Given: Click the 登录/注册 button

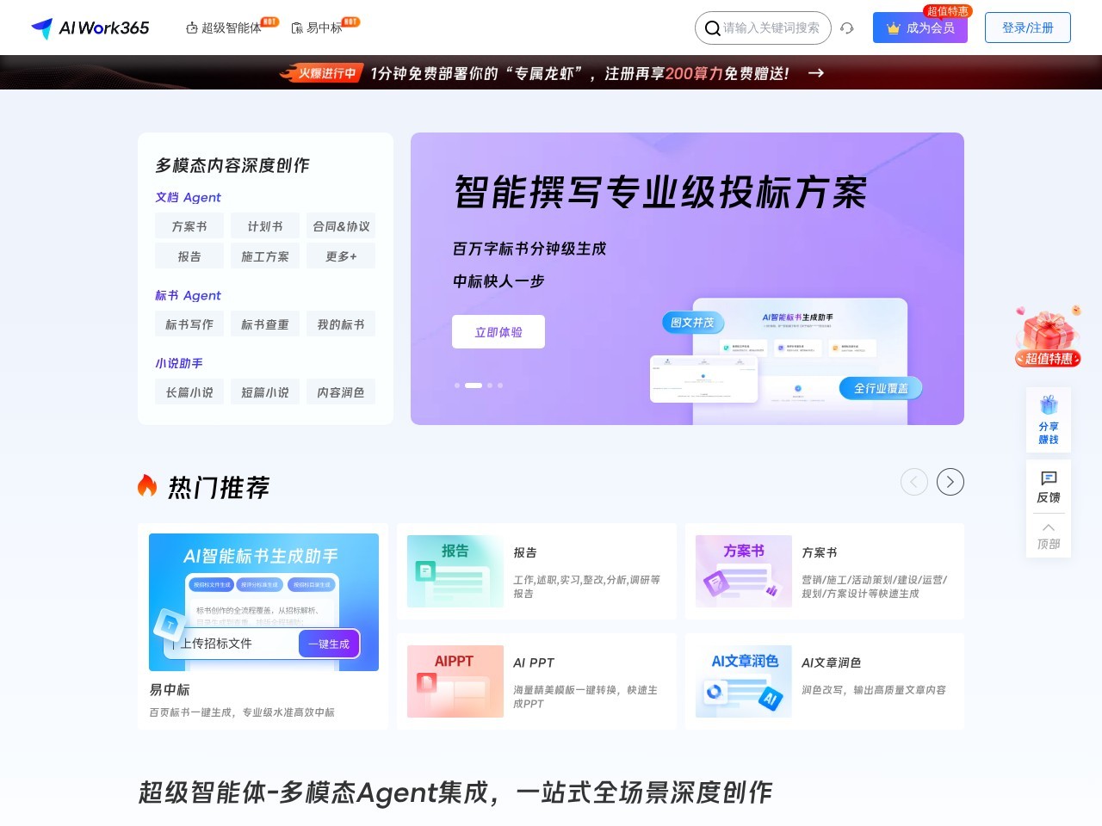Looking at the screenshot, I should click(x=1028, y=28).
